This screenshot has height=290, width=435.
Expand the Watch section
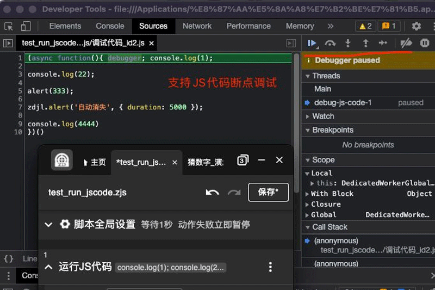308,116
